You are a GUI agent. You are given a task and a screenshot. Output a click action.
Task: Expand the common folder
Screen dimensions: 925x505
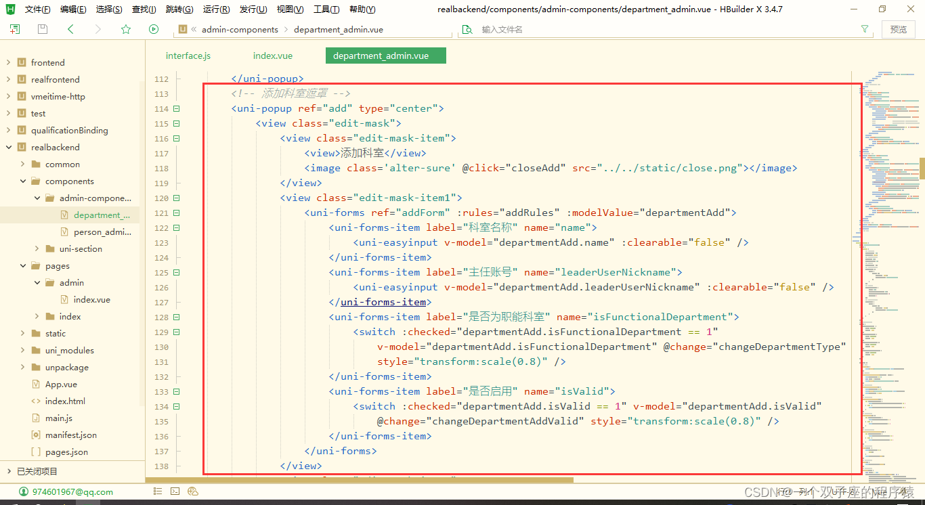coord(22,164)
